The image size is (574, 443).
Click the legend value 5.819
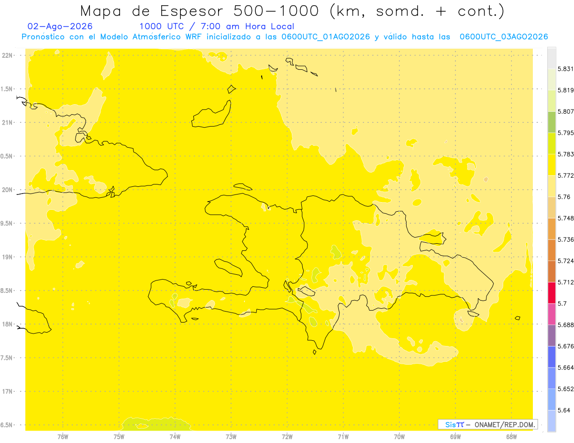click(566, 90)
